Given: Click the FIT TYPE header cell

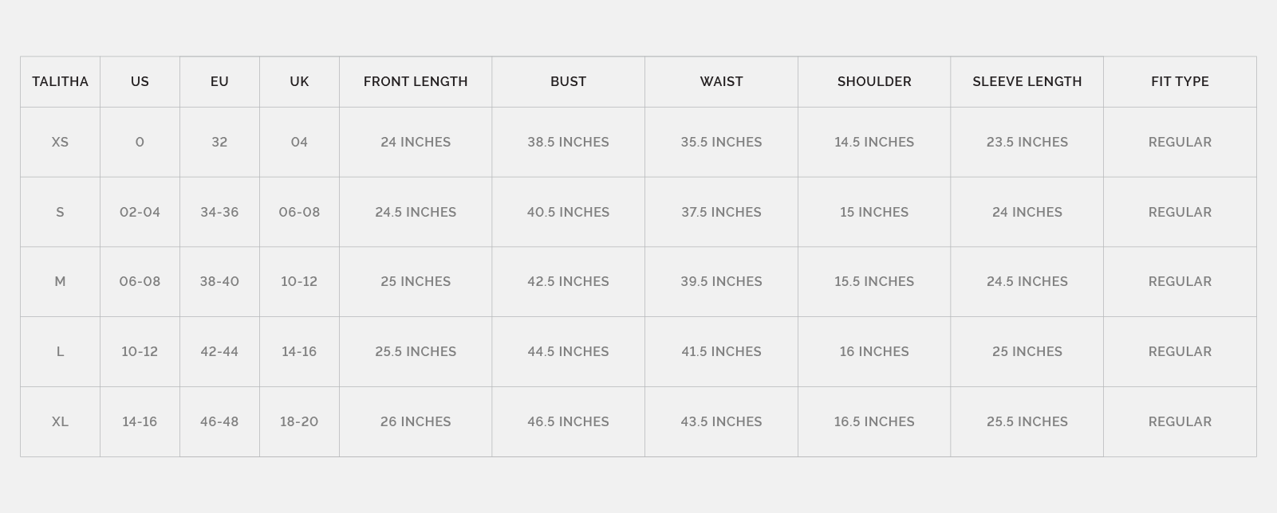Looking at the screenshot, I should (1180, 81).
